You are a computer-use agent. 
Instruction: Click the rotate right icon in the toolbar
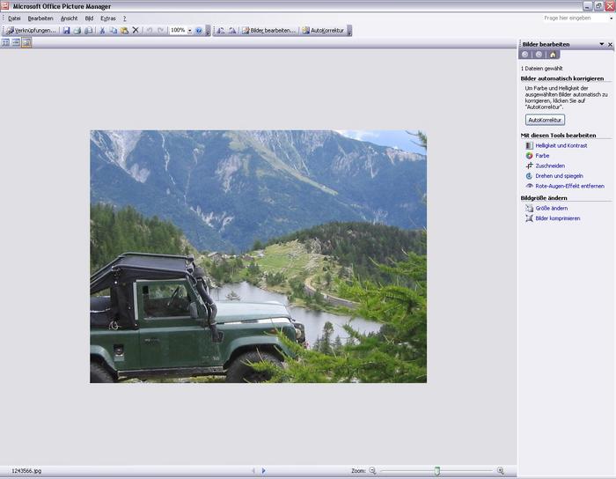pos(232,30)
